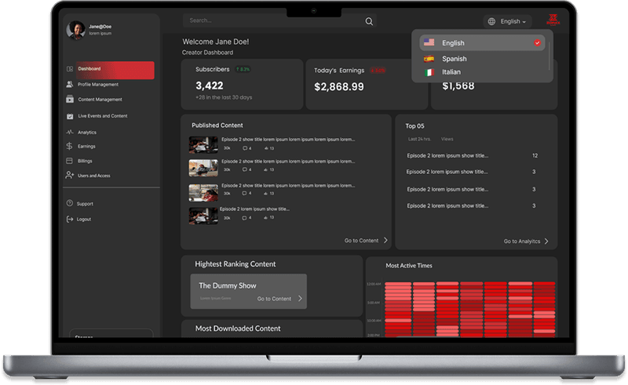628x385 pixels.
Task: Open the third Published Content thumbnail
Action: point(203,193)
